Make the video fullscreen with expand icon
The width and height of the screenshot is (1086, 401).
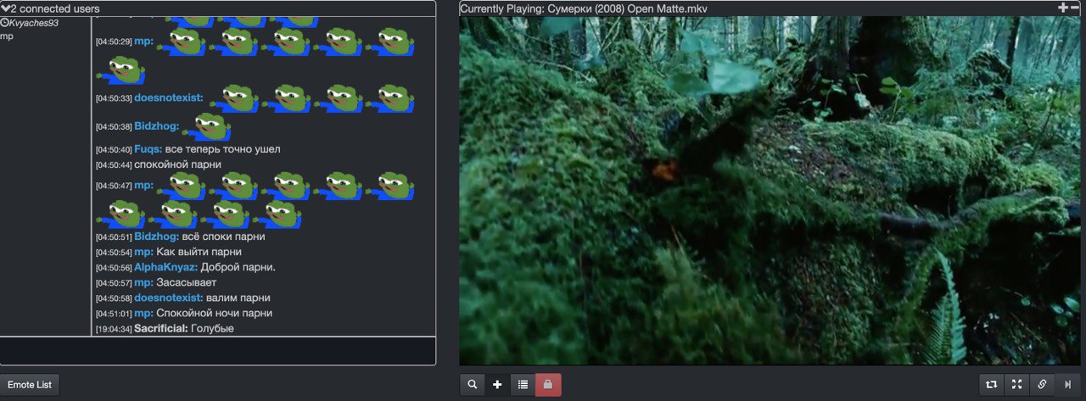coord(1016,385)
